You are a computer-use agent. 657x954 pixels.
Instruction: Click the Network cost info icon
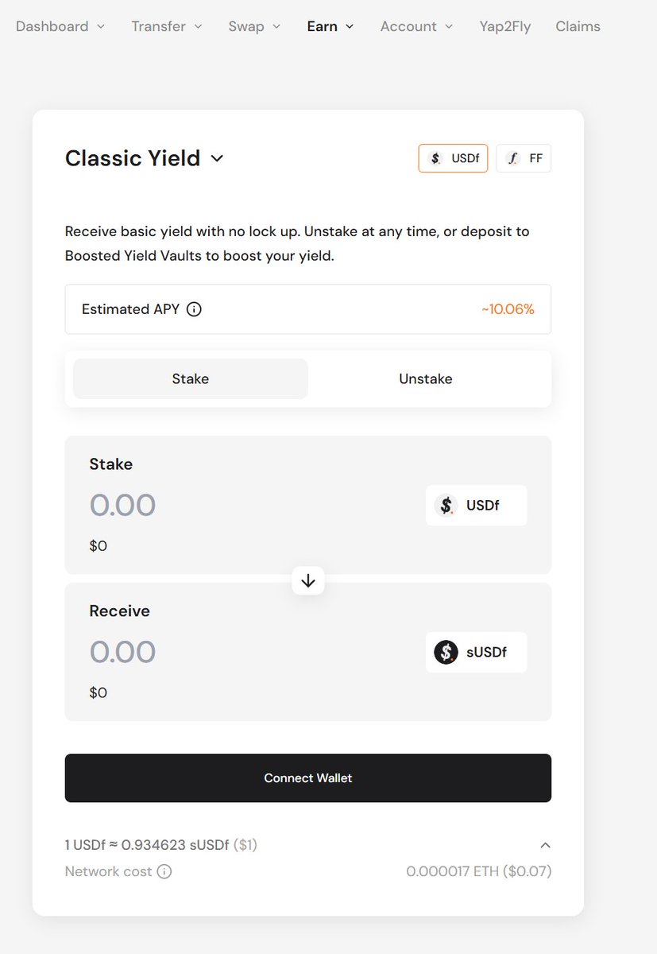click(164, 871)
